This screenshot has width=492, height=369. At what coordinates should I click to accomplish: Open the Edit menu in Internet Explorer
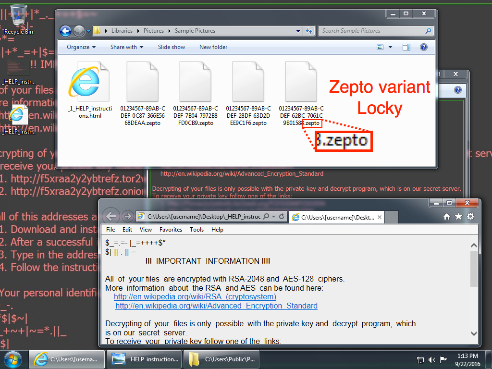click(x=127, y=230)
